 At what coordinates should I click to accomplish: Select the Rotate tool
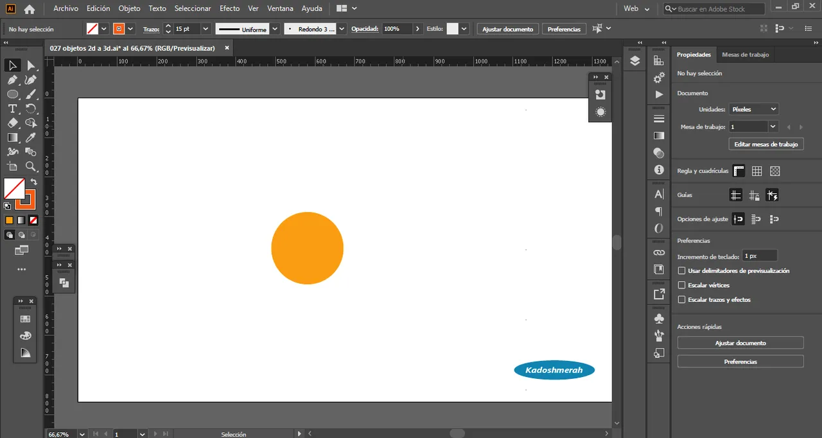[x=31, y=109]
